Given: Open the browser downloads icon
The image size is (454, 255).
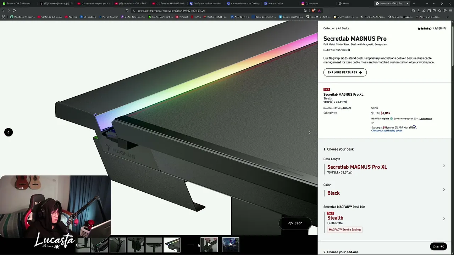Looking at the screenshot, I should tap(419, 11).
